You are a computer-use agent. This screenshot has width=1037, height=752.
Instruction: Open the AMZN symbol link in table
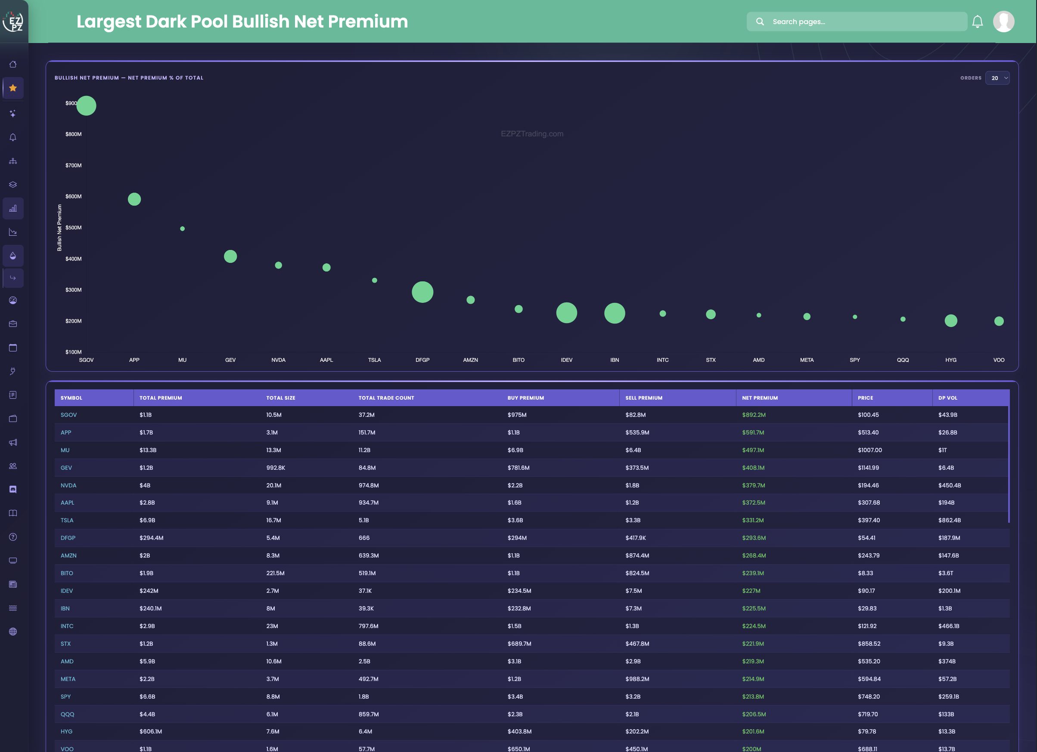click(x=68, y=555)
